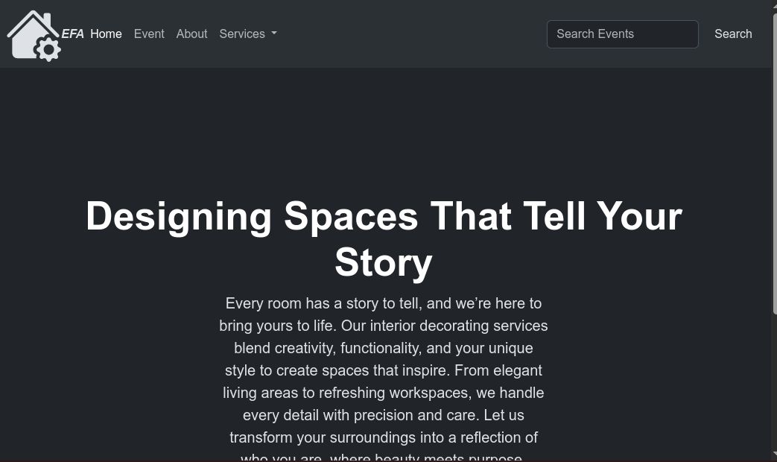This screenshot has height=462, width=777.
Task: Navigate to the About page
Action: (x=191, y=34)
